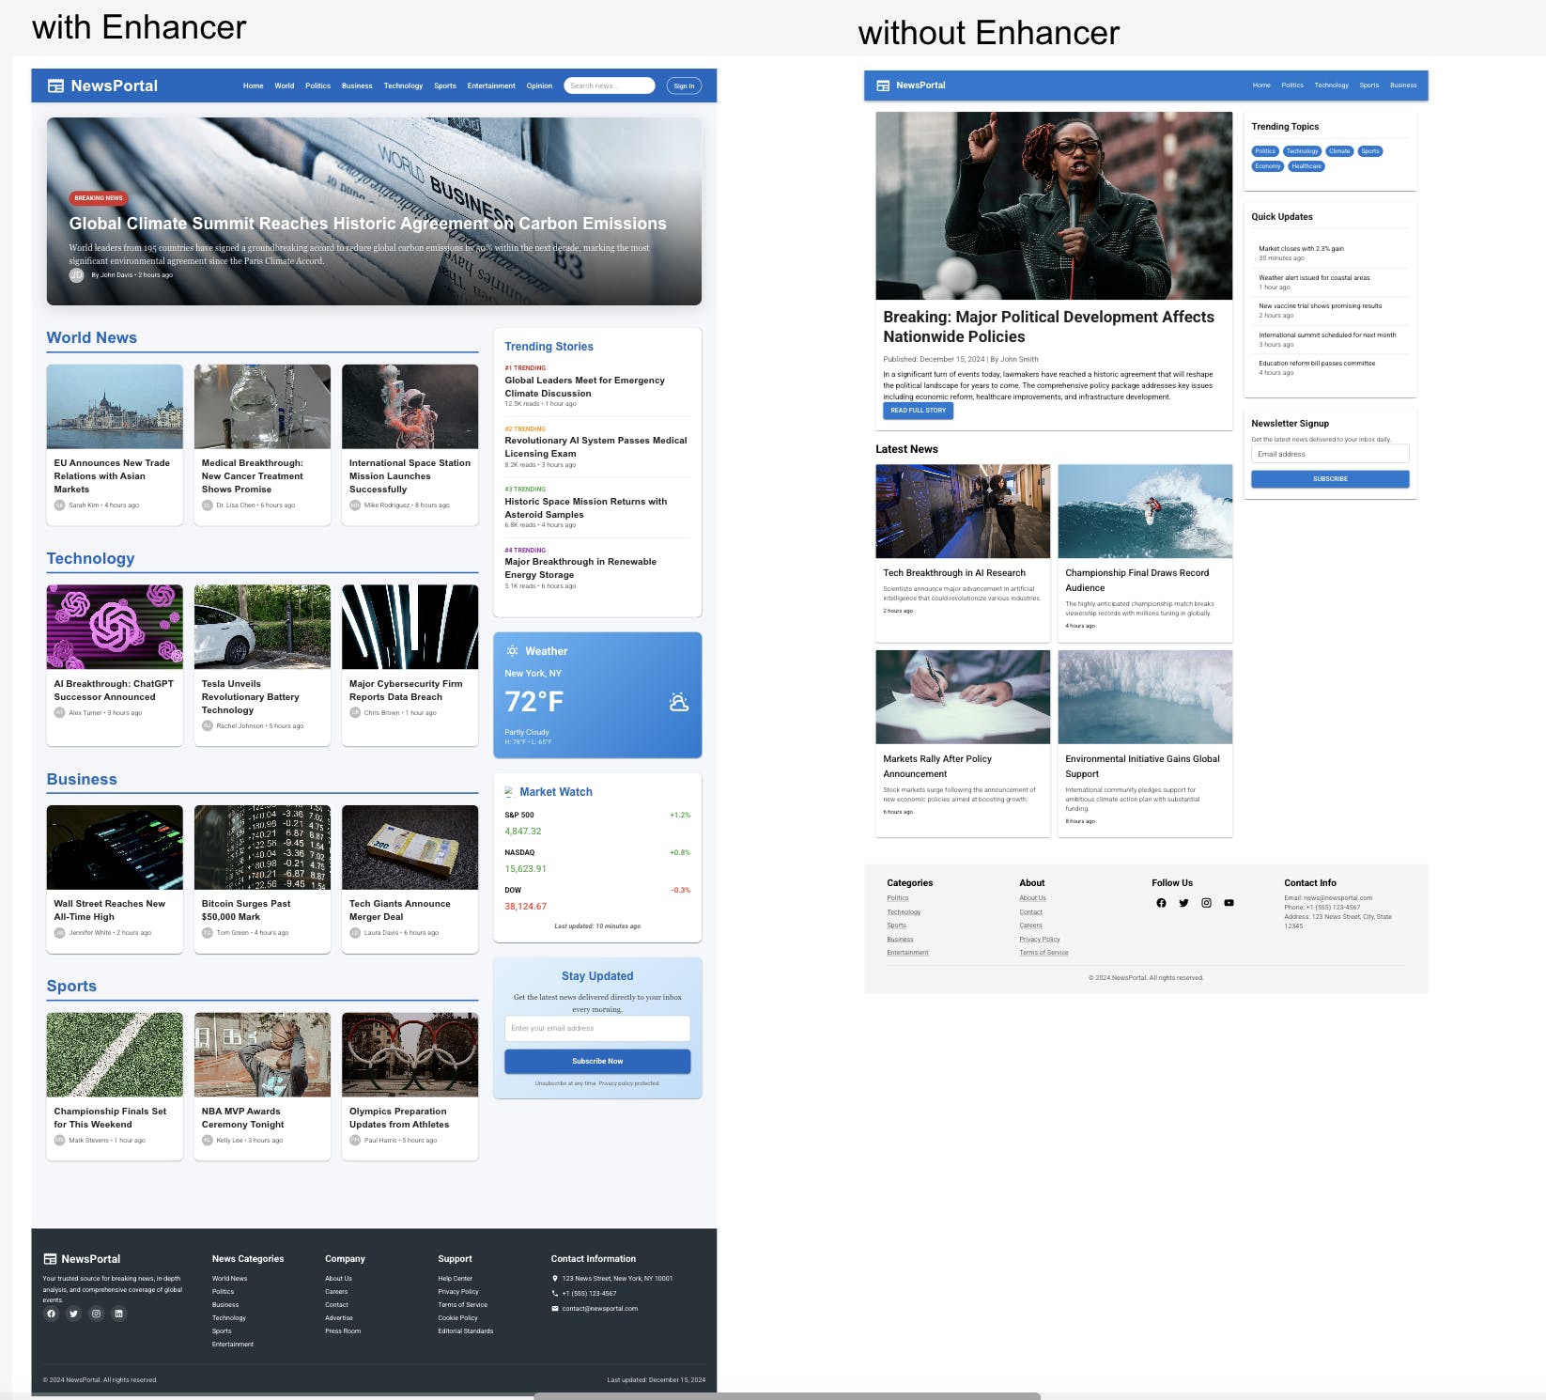Image resolution: width=1546 pixels, height=1400 pixels.
Task: Open Instagram icon in left dark footer
Action: coord(96,1314)
